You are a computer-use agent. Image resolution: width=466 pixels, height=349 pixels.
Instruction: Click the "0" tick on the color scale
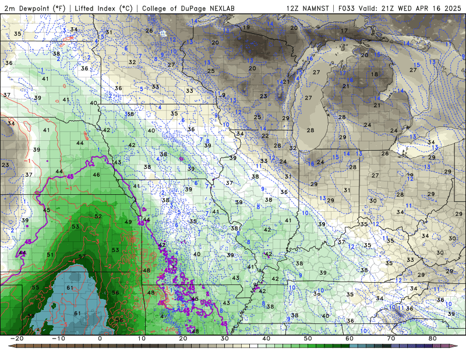click(x=100, y=339)
